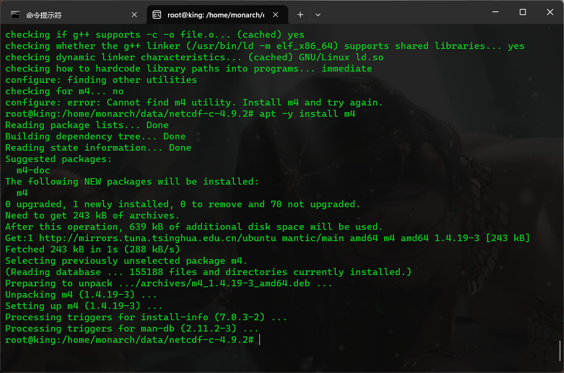Expand the new tab profile dropdown

318,15
